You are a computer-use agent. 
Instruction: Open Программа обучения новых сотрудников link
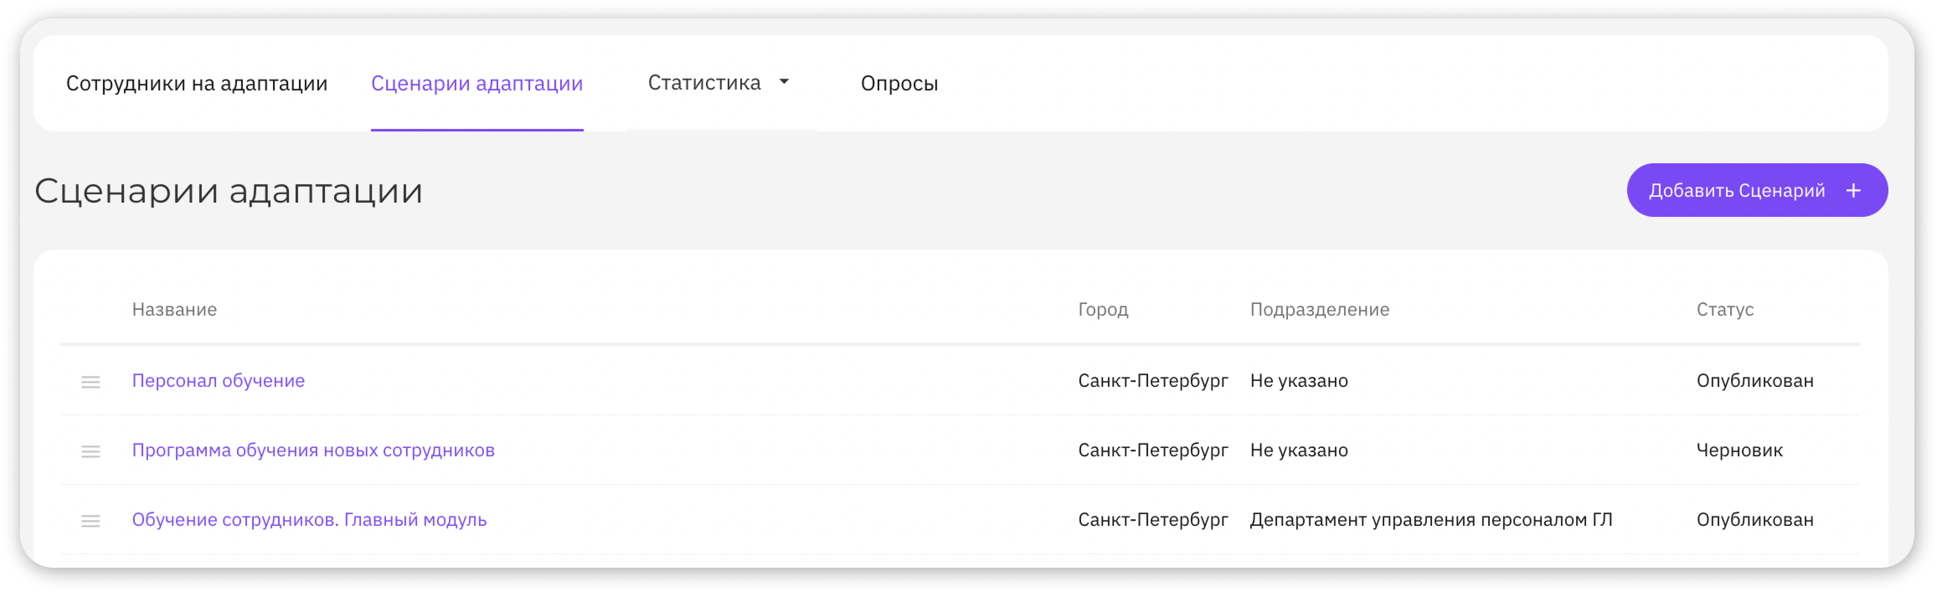(313, 450)
